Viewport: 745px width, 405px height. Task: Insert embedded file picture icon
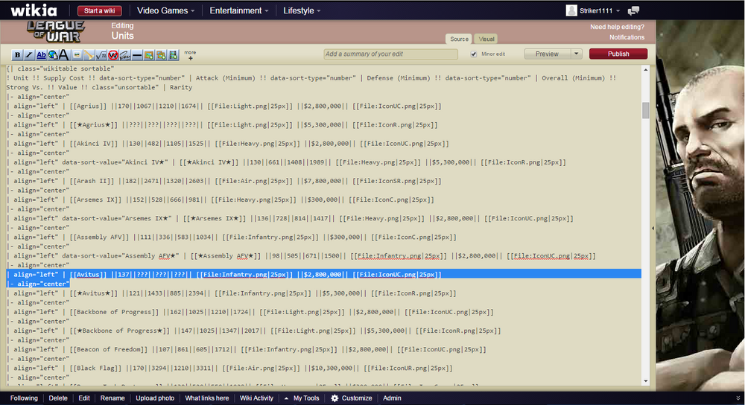[77, 55]
